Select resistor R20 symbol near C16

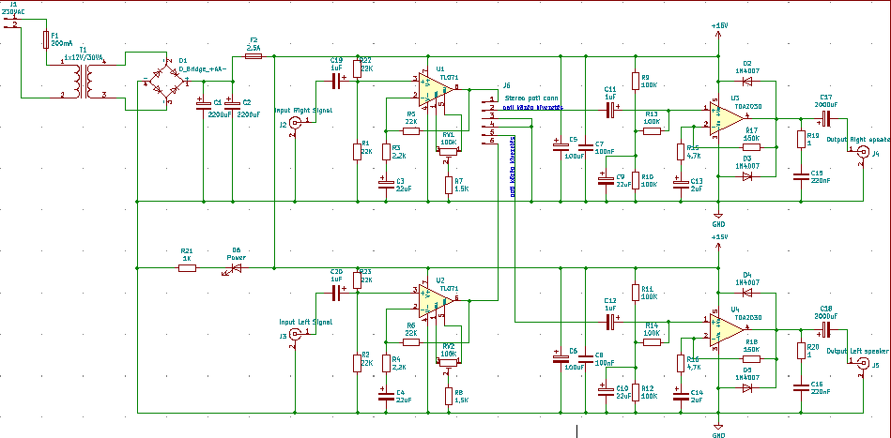801,351
